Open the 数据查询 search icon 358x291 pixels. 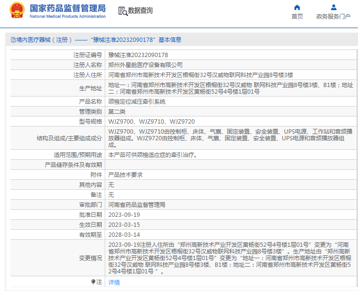coord(123,11)
